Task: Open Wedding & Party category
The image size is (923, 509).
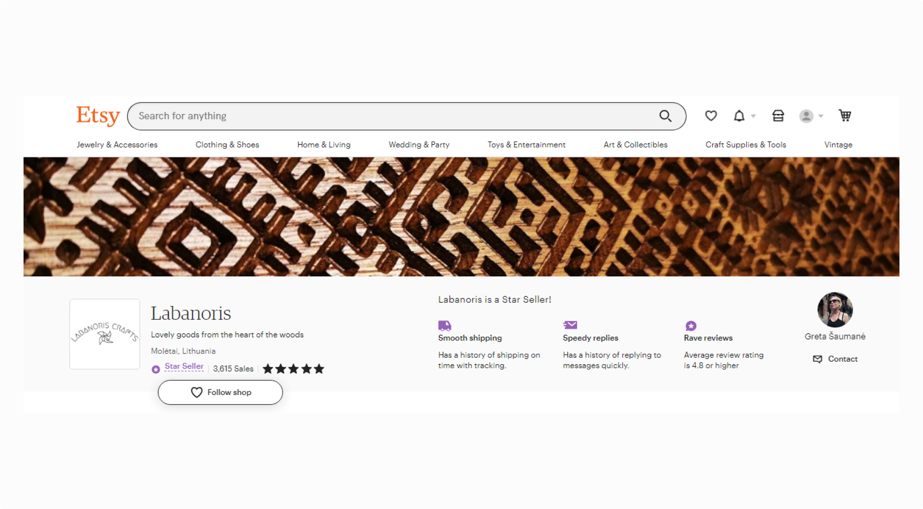Action: tap(419, 144)
